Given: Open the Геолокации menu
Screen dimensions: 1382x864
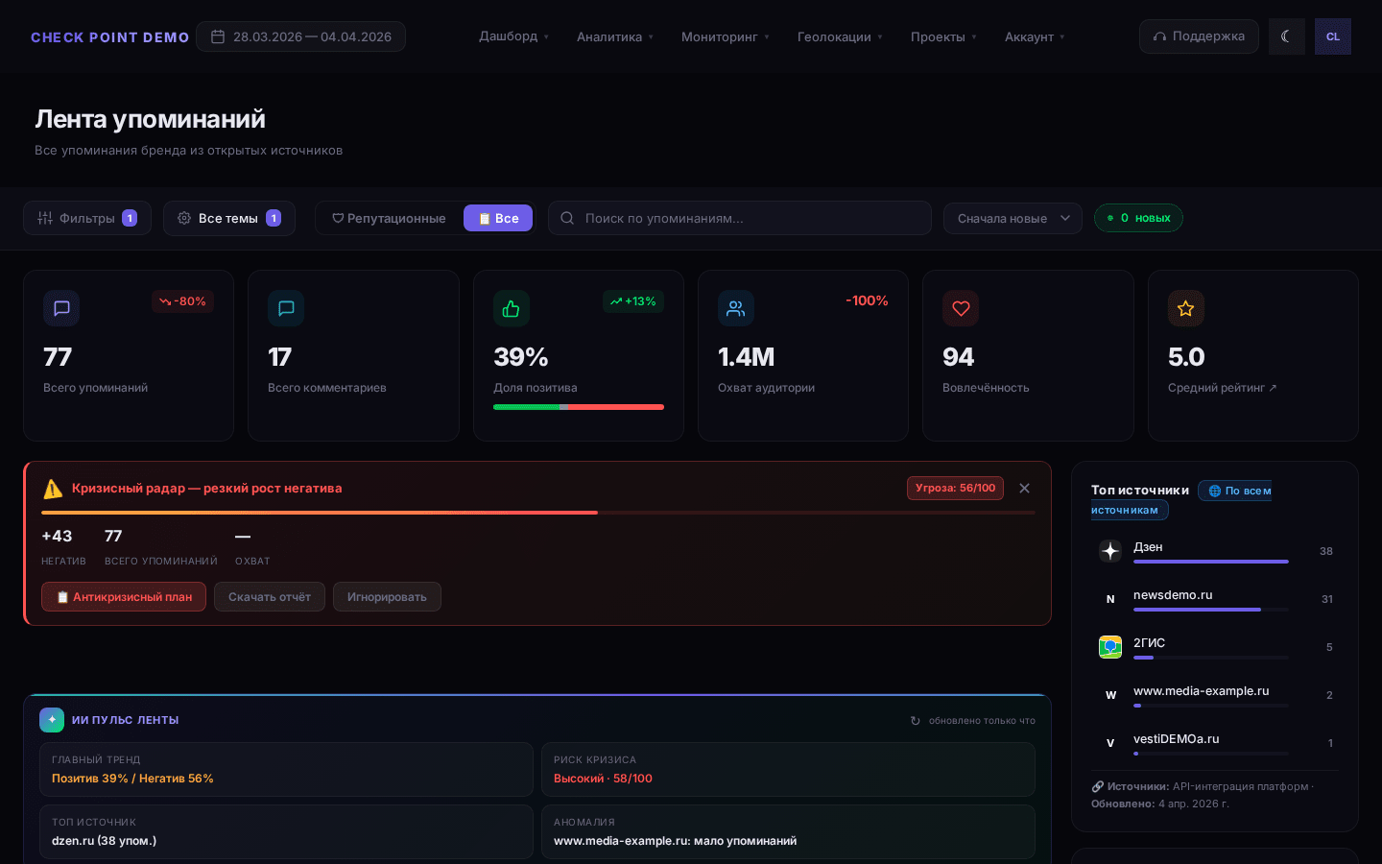Looking at the screenshot, I should [x=840, y=36].
